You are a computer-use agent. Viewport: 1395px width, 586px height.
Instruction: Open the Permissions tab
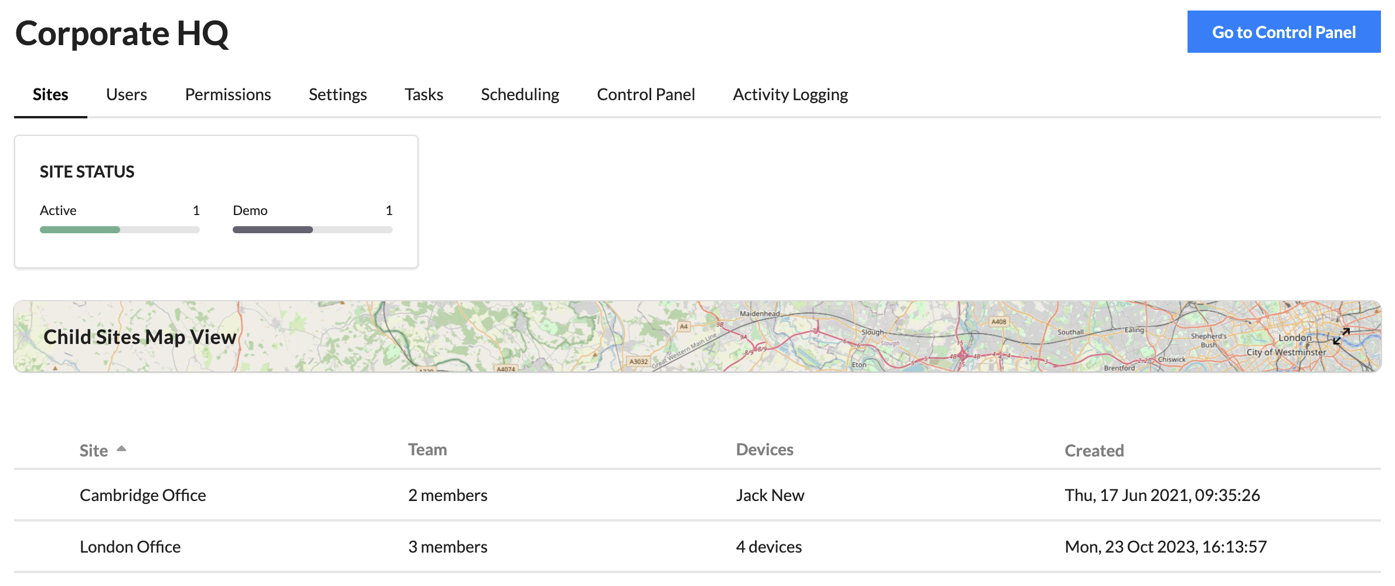click(228, 94)
